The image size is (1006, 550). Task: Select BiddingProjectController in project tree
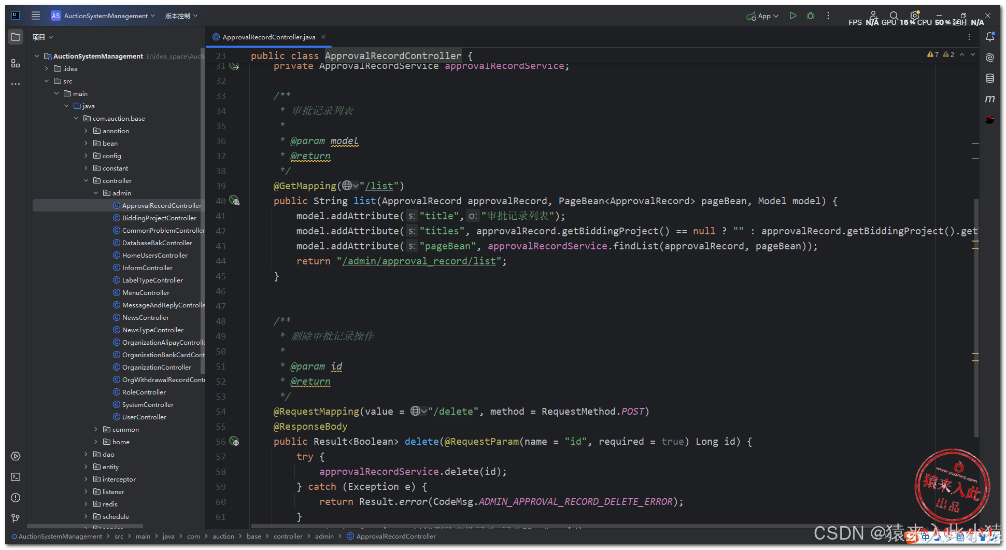159,218
